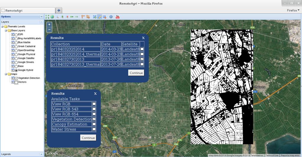Click the pr1840323252014_thermal collection name
The image size is (302, 157).
click(76, 54)
